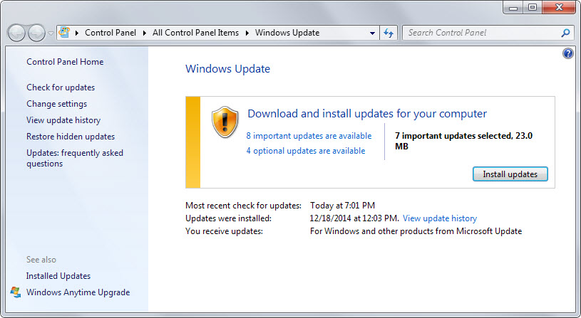Maximize the Windows Update window

coord(533,7)
